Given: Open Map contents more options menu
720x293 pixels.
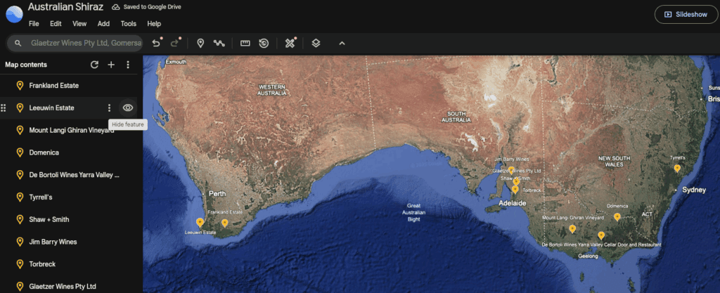Looking at the screenshot, I should pyautogui.click(x=128, y=65).
